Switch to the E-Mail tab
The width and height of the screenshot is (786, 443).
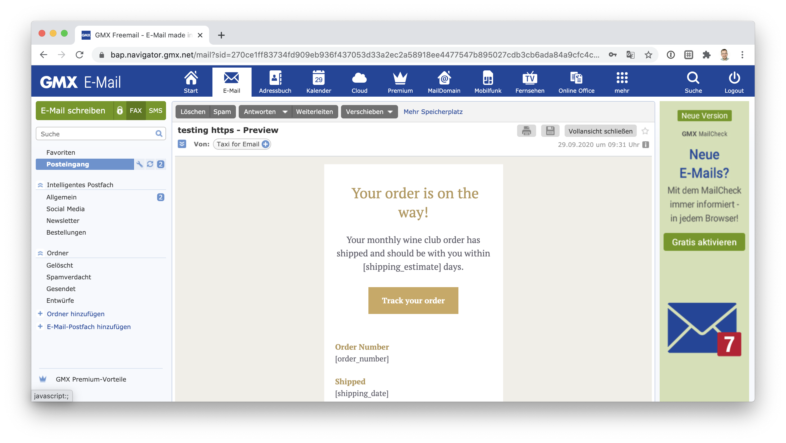click(x=232, y=82)
